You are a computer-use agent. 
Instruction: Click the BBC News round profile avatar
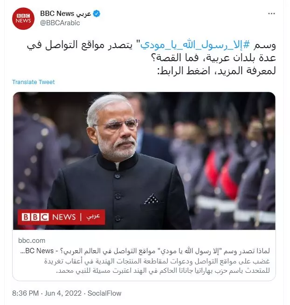point(23,19)
